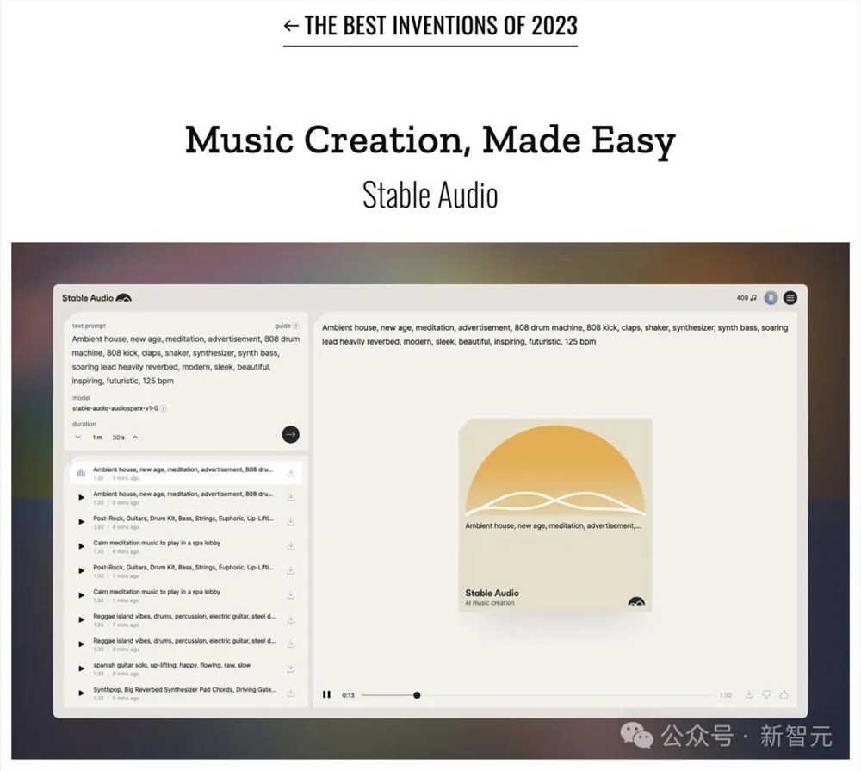Click the Stable Audio album cover artwork
Screen dimensions: 861x771
(x=555, y=515)
